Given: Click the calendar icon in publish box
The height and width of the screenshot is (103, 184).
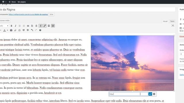Looking at the screenshot, I should point(181,28).
